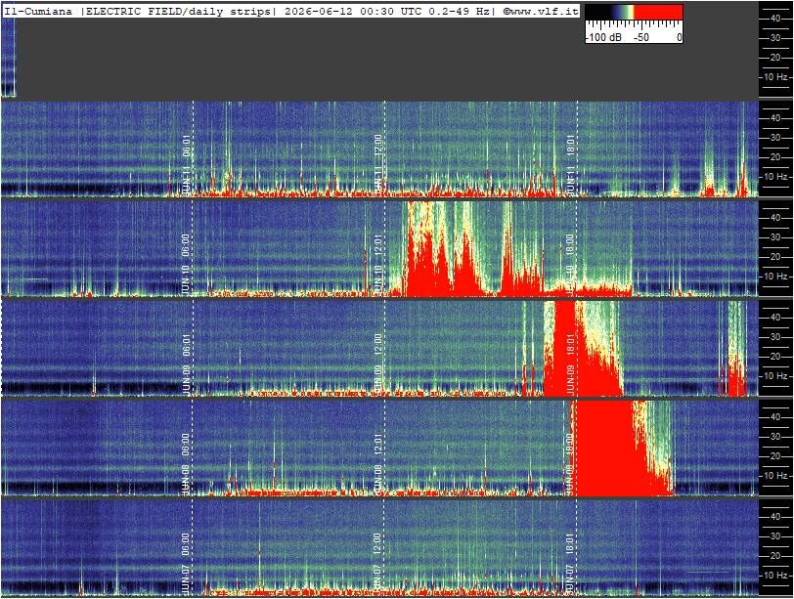
Task: Click the "0" label at legend's right end
Action: pyautogui.click(x=679, y=37)
